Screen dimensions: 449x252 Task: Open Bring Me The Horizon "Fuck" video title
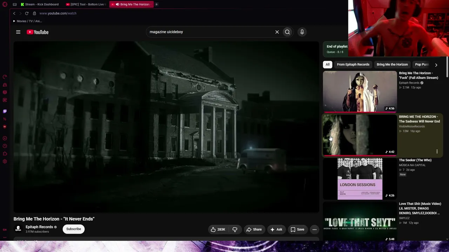click(418, 75)
